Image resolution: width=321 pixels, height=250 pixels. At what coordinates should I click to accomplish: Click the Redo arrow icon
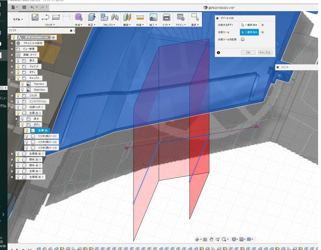(42, 7)
